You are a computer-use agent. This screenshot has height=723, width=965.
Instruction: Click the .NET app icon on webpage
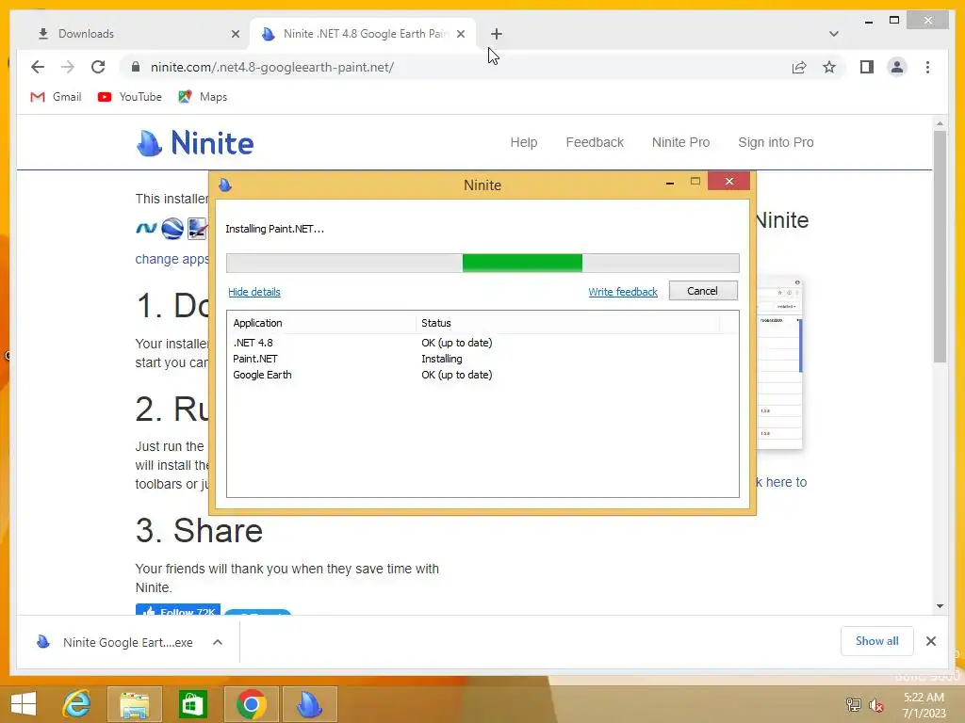[x=146, y=229]
